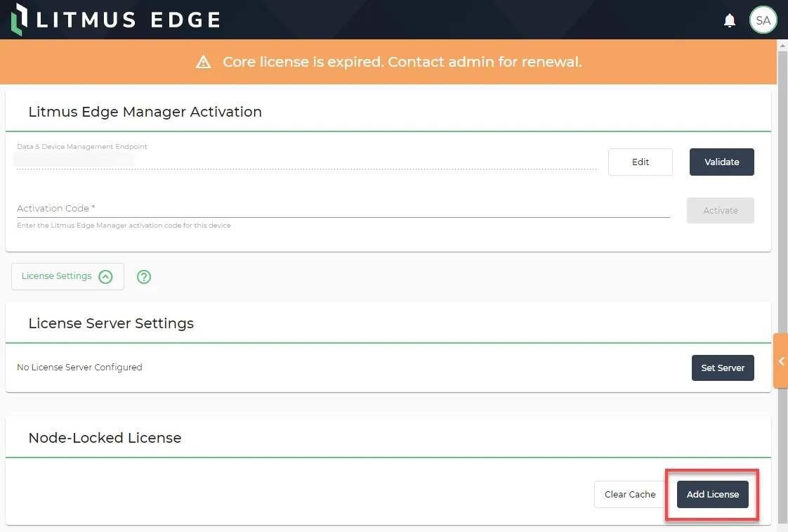The width and height of the screenshot is (788, 532).
Task: Click the warning triangle icon in banner
Action: pos(203,62)
